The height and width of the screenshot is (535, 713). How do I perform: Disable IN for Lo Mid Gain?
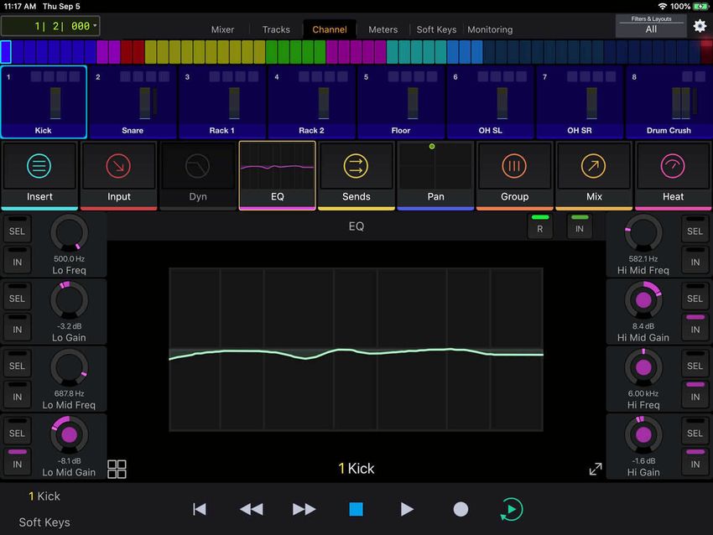[x=18, y=461]
